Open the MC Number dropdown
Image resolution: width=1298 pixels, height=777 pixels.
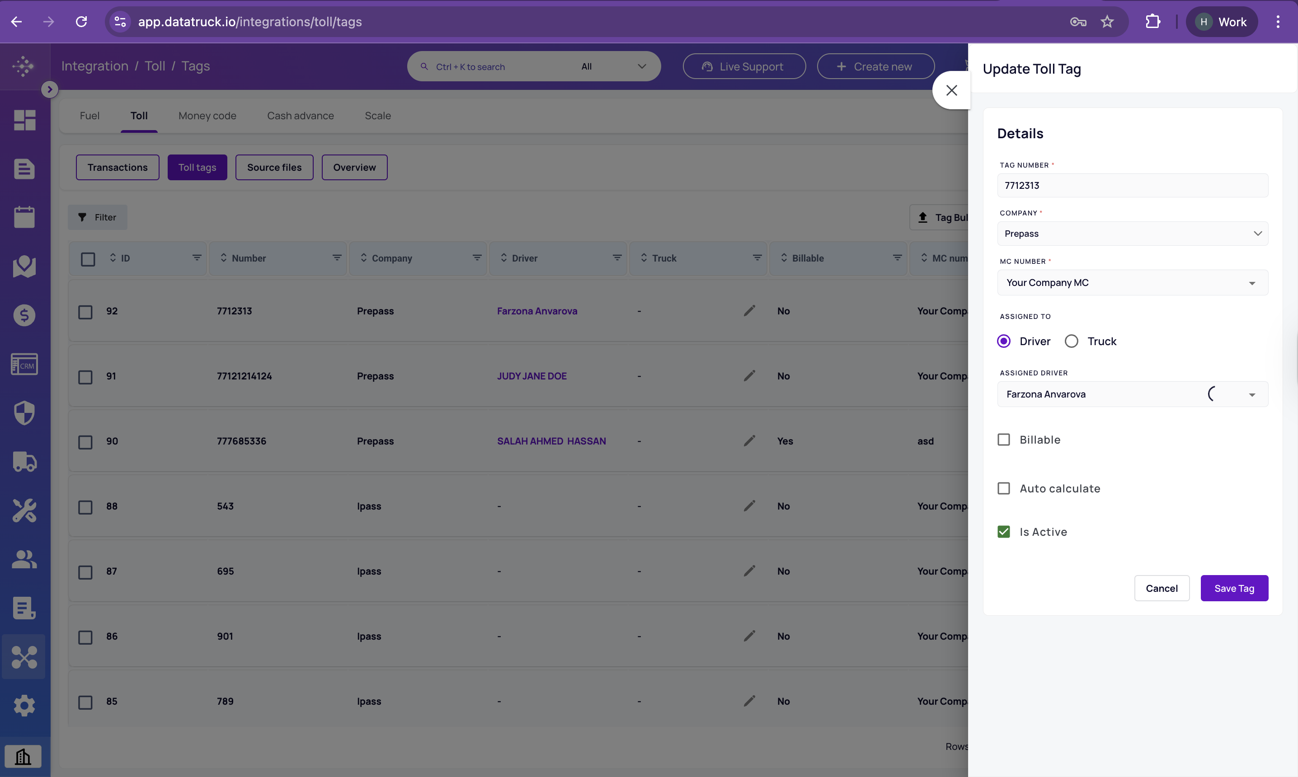[x=1133, y=283]
